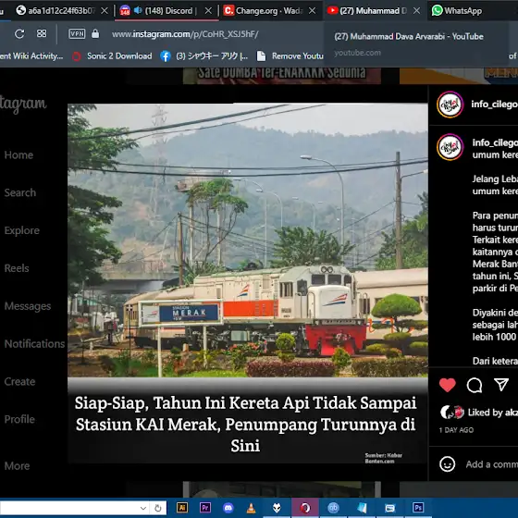Close the Muhammad Dava YouTube tab
Viewport: 518px width, 518px height.
pos(417,11)
